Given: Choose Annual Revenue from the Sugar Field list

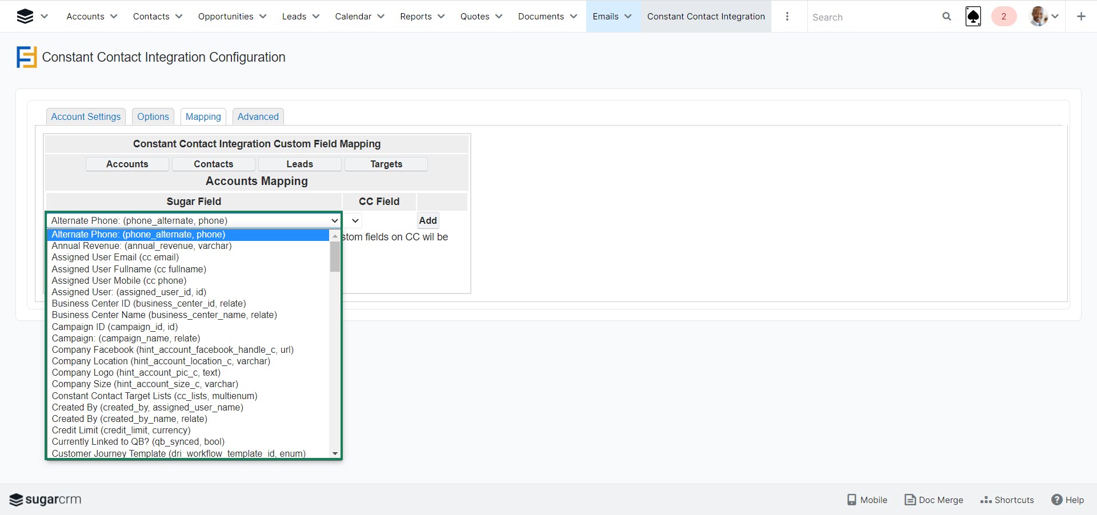Looking at the screenshot, I should (142, 246).
